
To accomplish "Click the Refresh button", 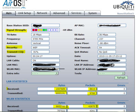I will (121, 78).
